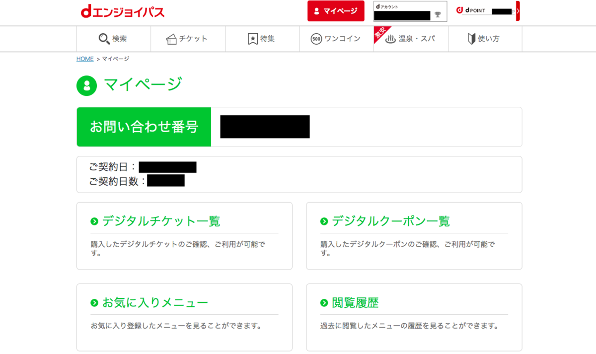Image resolution: width=596 pixels, height=354 pixels.
Task: Click the green user icon beside マイページ heading
Action: pyautogui.click(x=86, y=85)
